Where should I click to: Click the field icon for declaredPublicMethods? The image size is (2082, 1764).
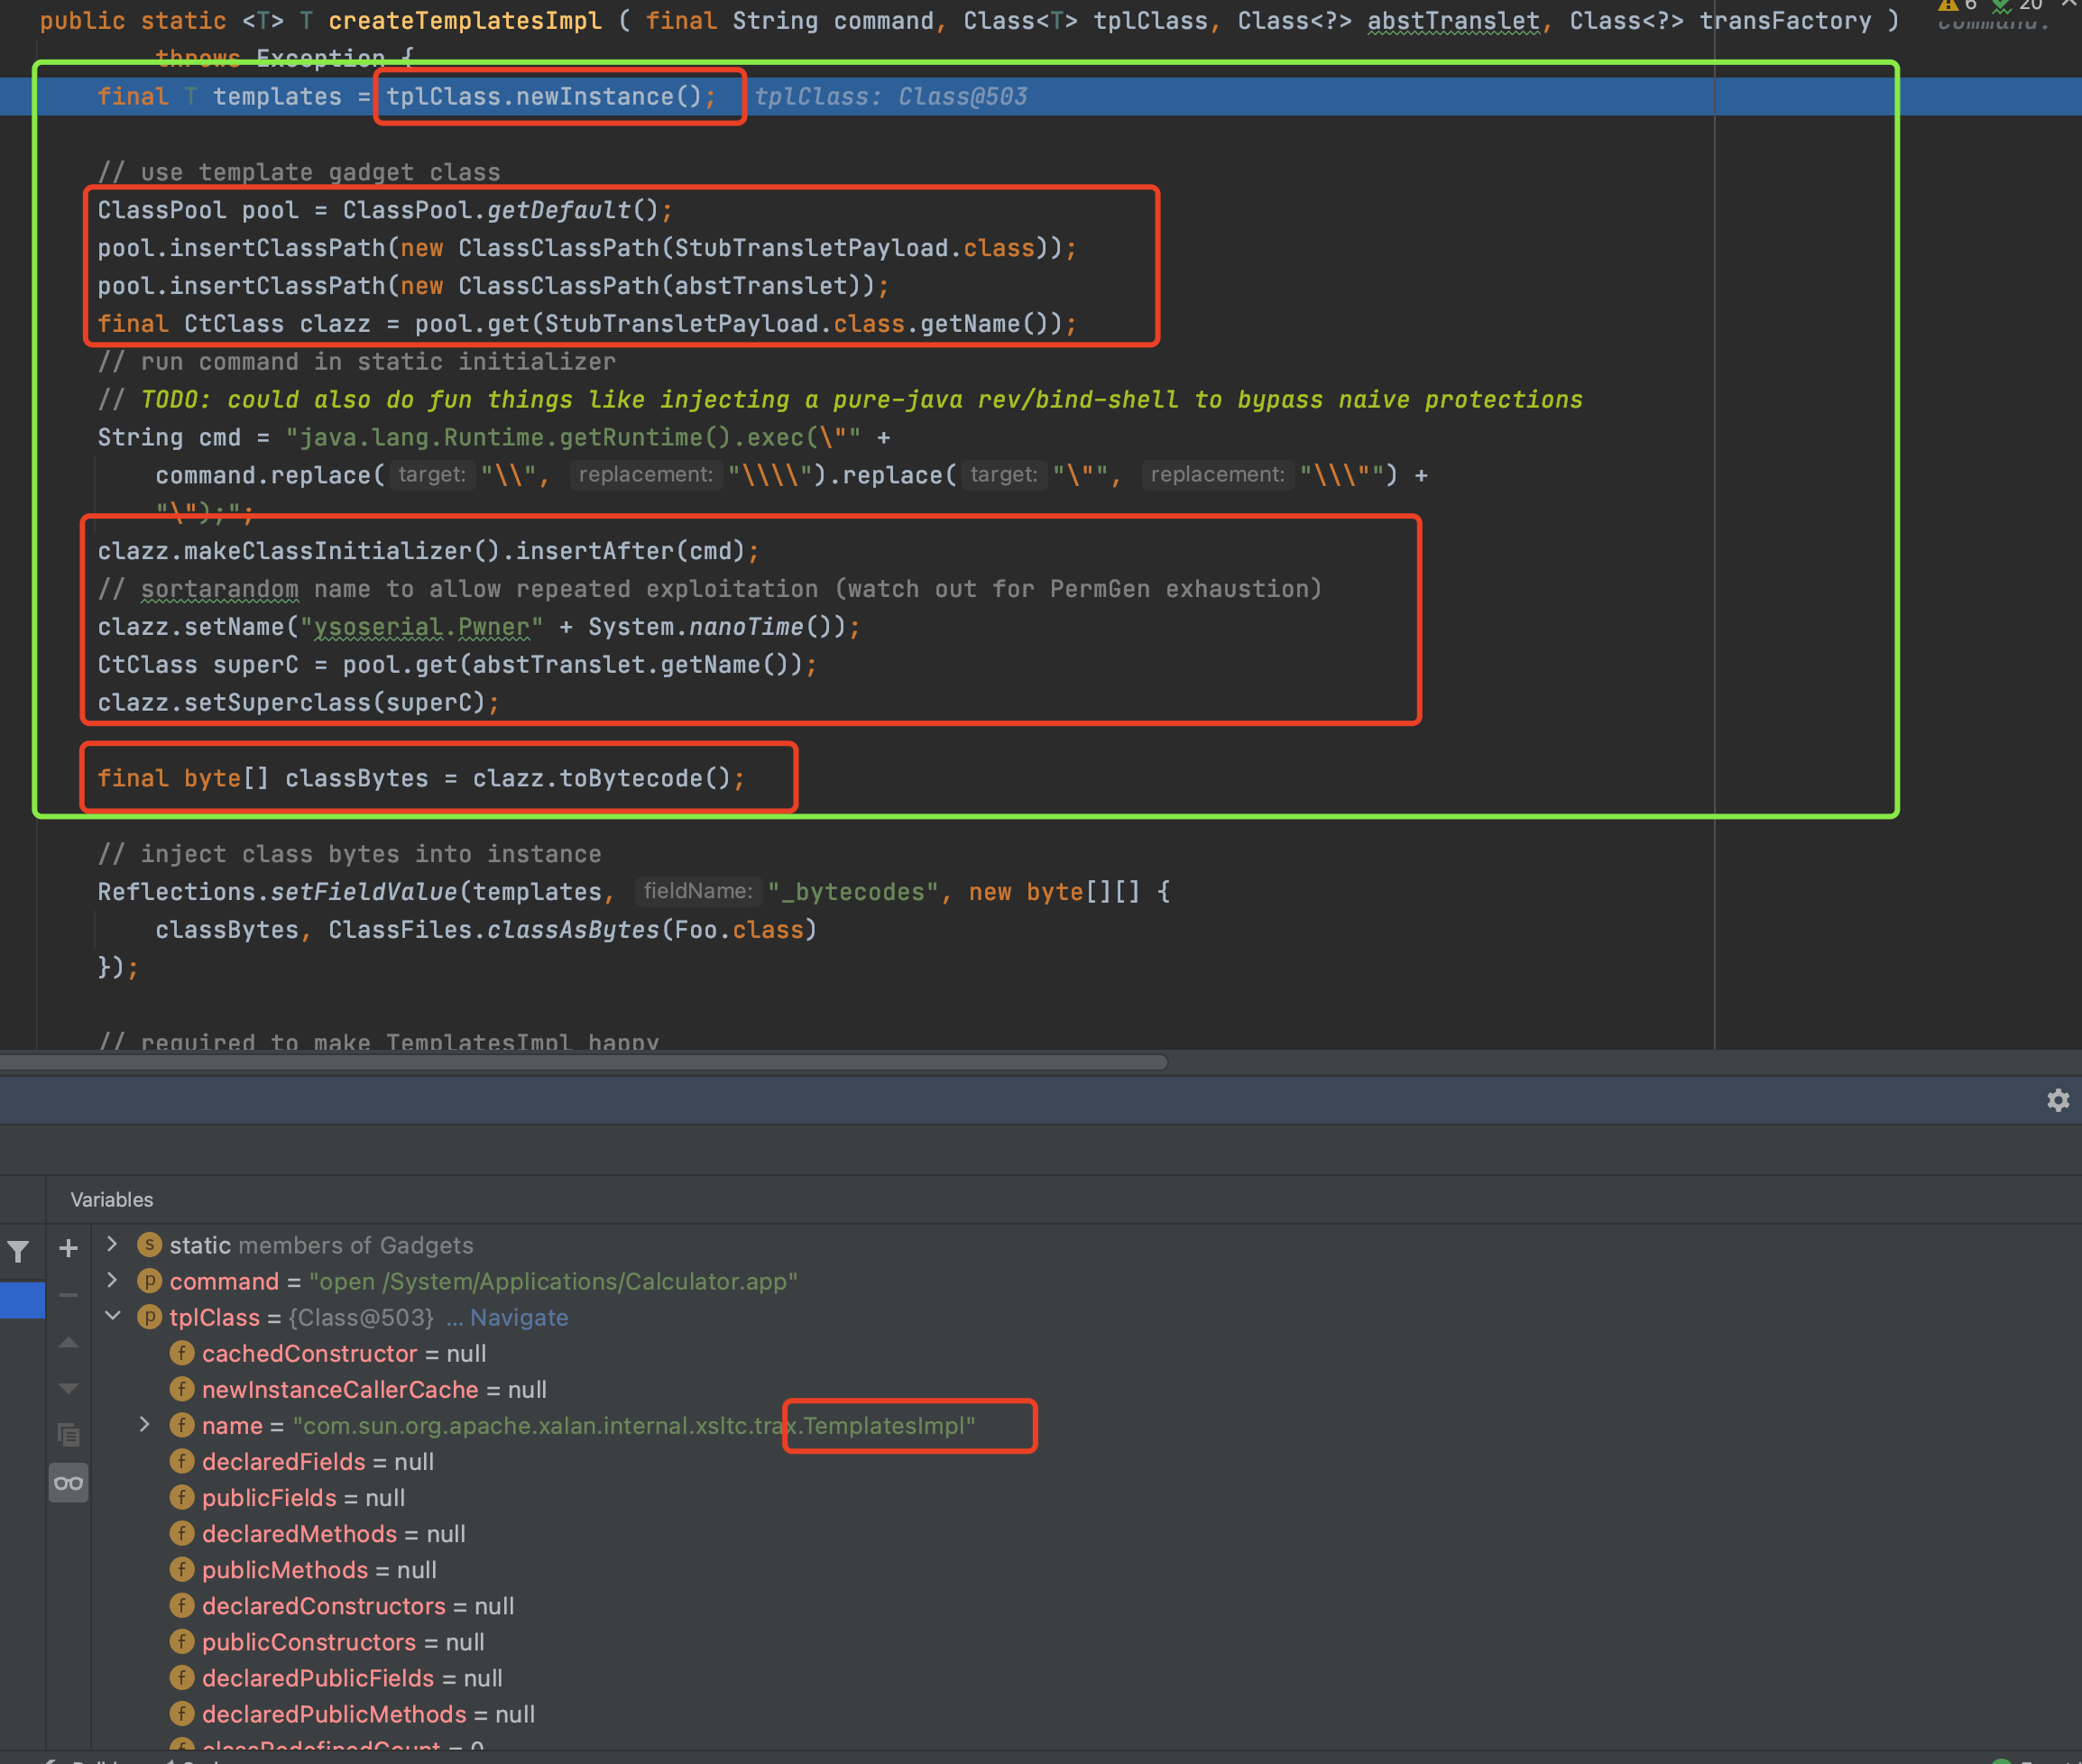tap(182, 1713)
